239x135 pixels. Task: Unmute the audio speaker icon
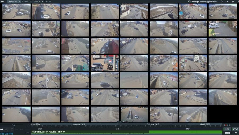pyautogui.click(x=225, y=125)
